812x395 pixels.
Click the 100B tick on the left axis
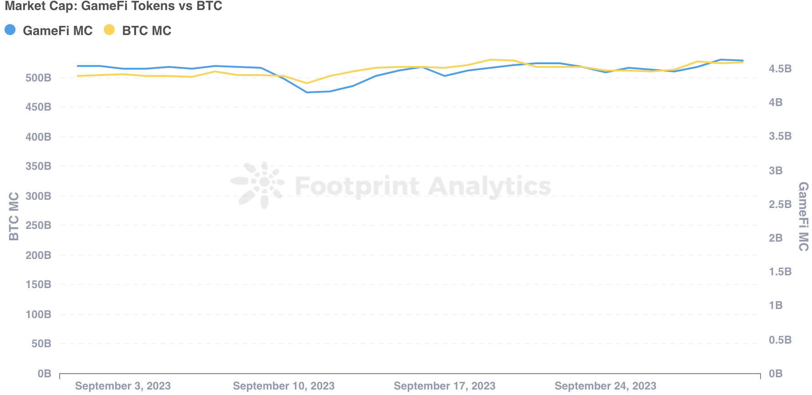(38, 314)
